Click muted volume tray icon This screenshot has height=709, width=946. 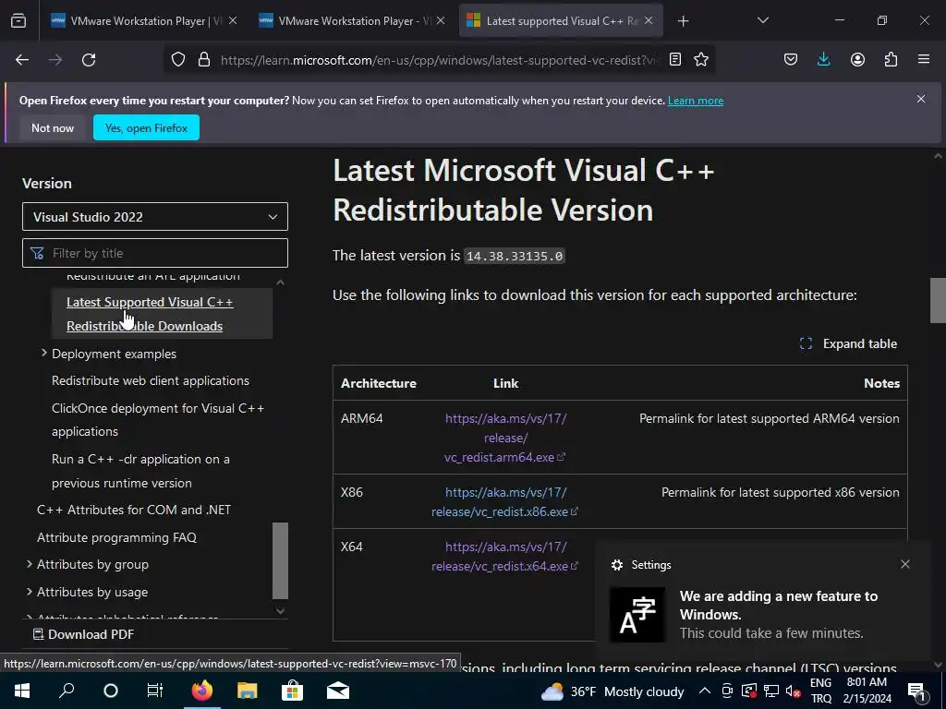(x=793, y=691)
